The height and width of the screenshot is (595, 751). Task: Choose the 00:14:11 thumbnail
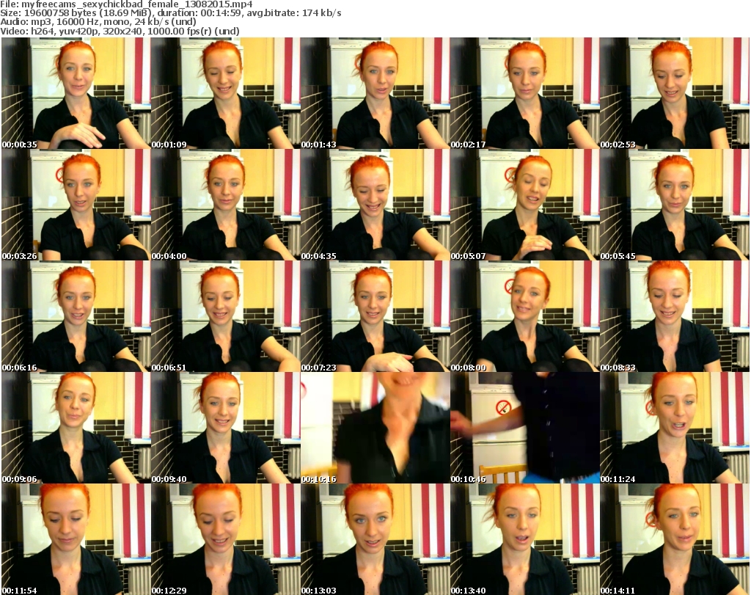tap(675, 539)
